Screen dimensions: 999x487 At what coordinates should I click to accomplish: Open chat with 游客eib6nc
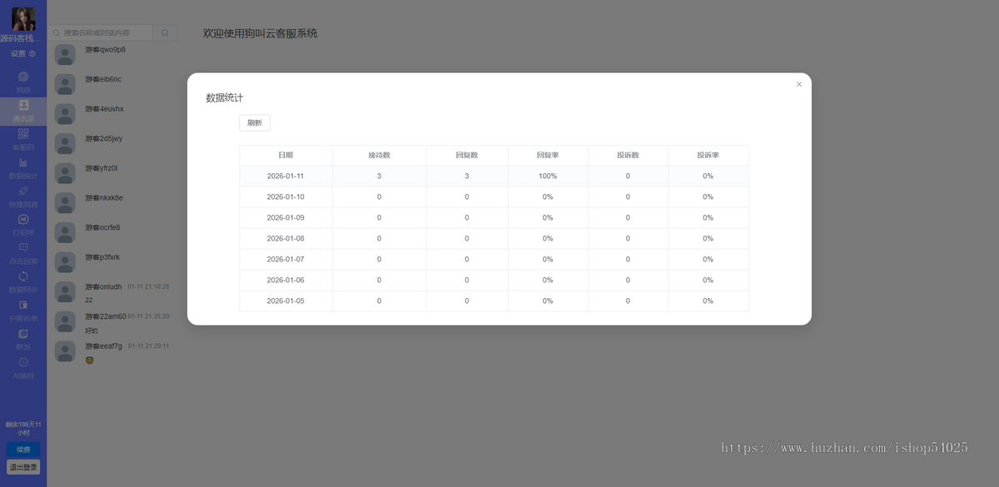click(x=113, y=84)
